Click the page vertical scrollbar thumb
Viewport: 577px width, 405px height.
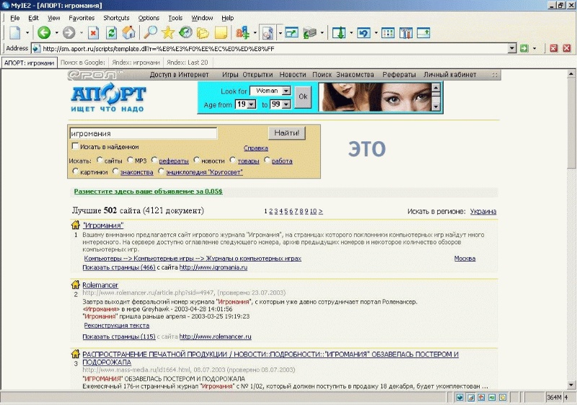click(571, 123)
